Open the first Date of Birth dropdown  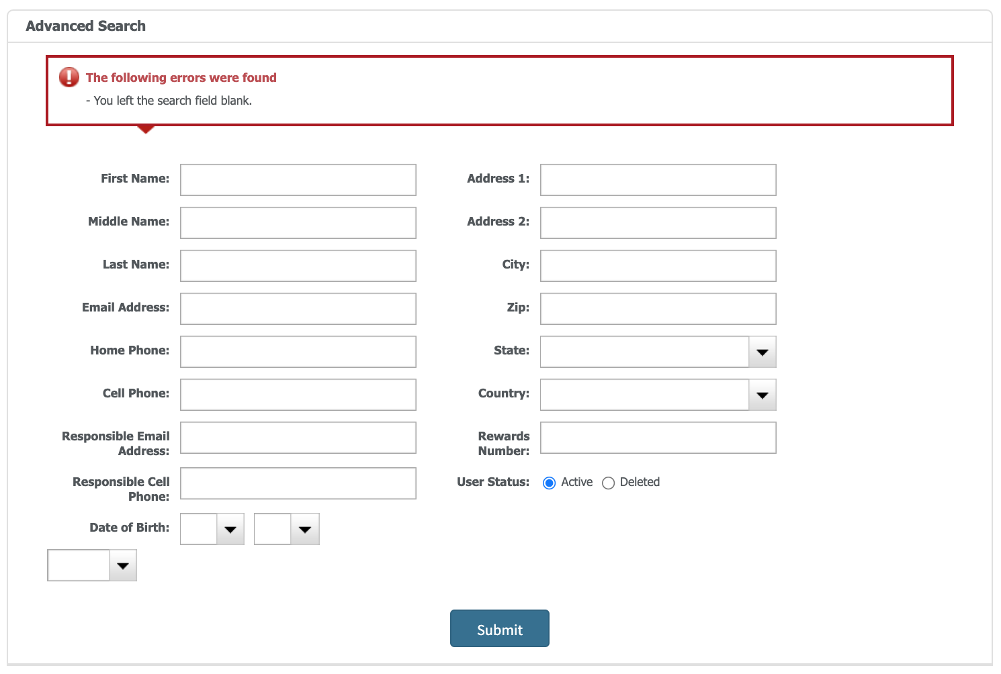[x=212, y=529]
